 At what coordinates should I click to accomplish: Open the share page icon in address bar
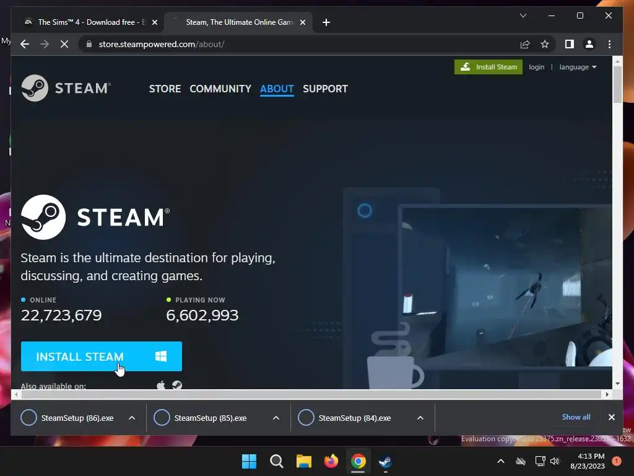(525, 44)
